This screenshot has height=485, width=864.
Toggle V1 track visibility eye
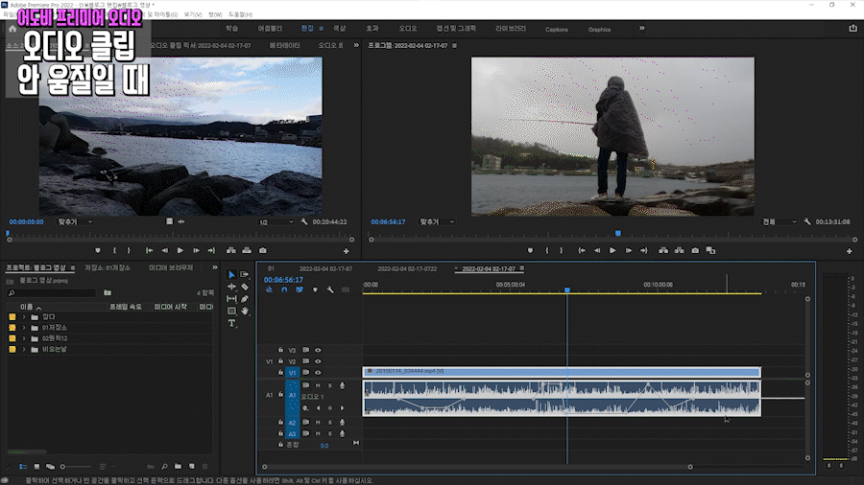318,372
